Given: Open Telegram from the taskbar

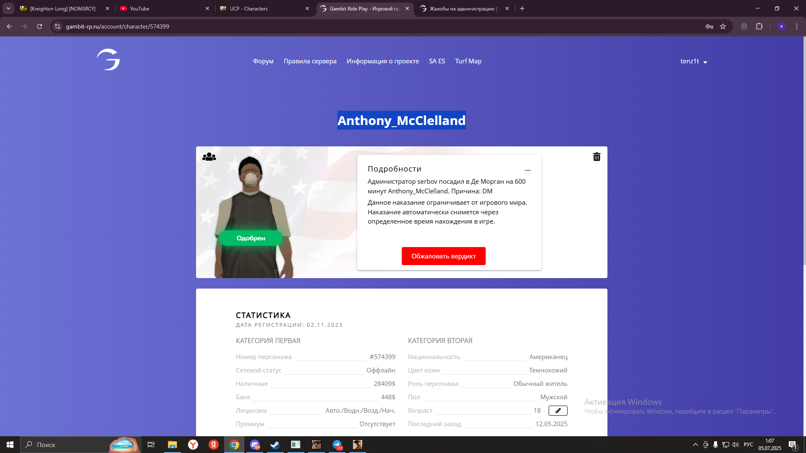Looking at the screenshot, I should point(337,445).
